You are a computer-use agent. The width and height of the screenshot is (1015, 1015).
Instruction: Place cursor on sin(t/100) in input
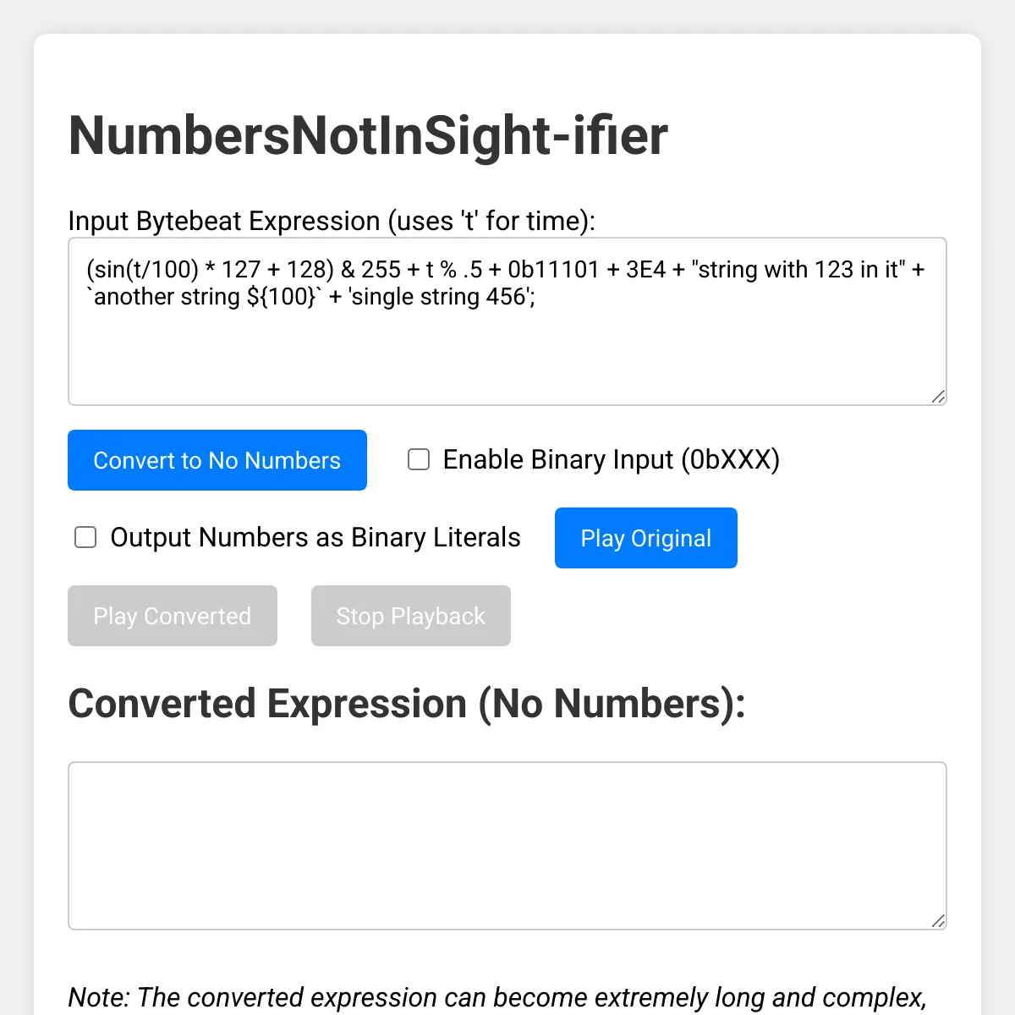click(142, 270)
